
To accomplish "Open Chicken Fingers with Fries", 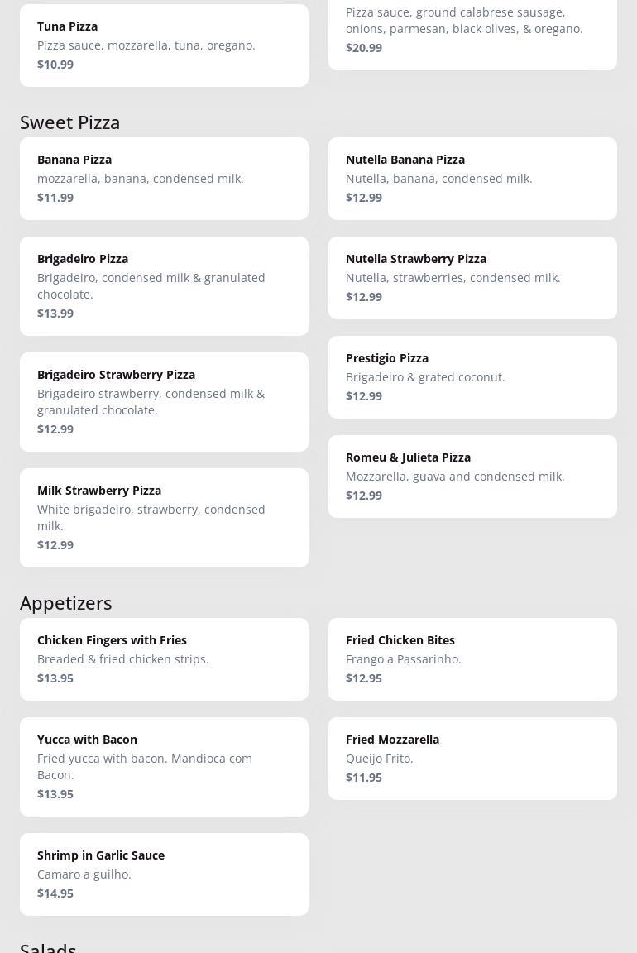I will tap(164, 658).
